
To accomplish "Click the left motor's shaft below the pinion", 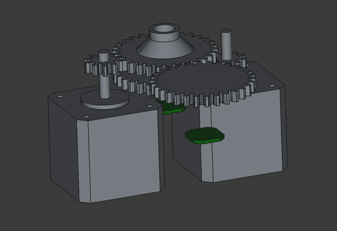I will pyautogui.click(x=105, y=86).
